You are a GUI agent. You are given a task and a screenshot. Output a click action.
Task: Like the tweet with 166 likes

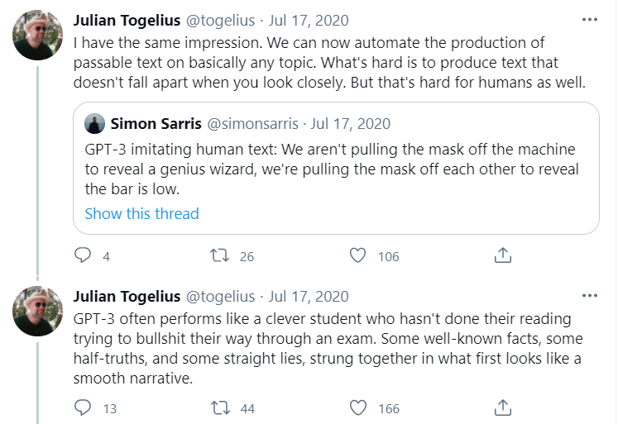tap(357, 408)
